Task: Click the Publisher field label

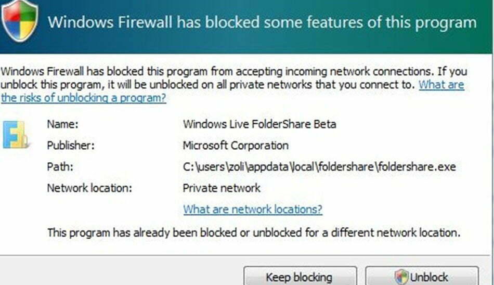Action: [x=71, y=146]
